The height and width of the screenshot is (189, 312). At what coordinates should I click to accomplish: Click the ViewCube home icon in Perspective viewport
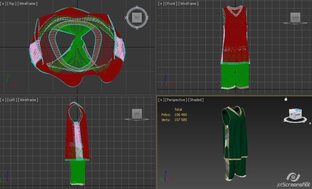coord(286,99)
